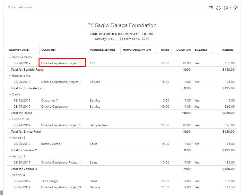The width and height of the screenshot is (244, 195).
Task: Open the Customer Y time entry
Action: (49, 101)
